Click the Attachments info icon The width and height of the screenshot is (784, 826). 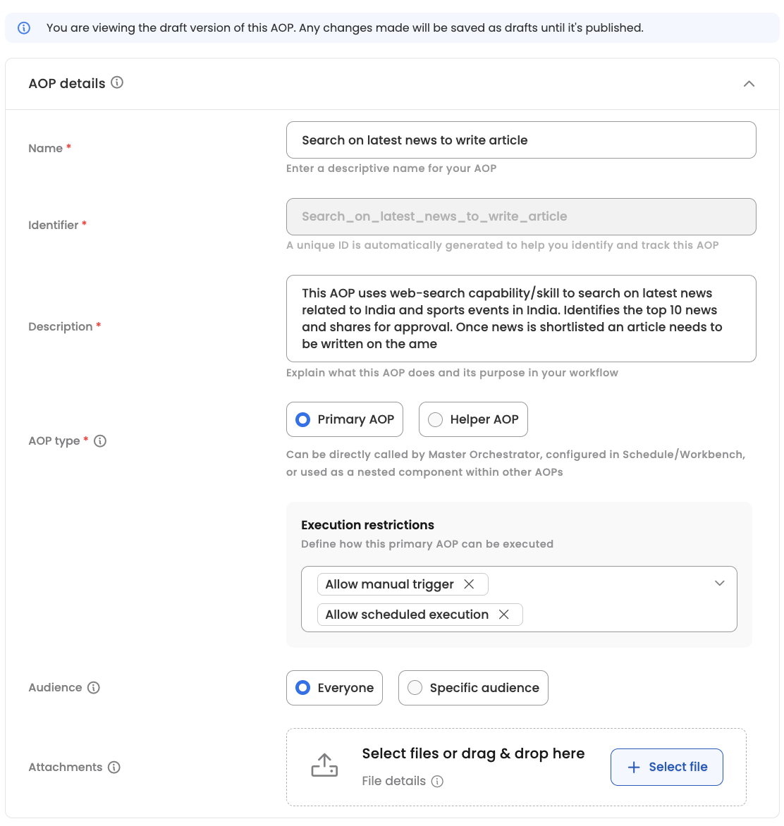pos(114,768)
